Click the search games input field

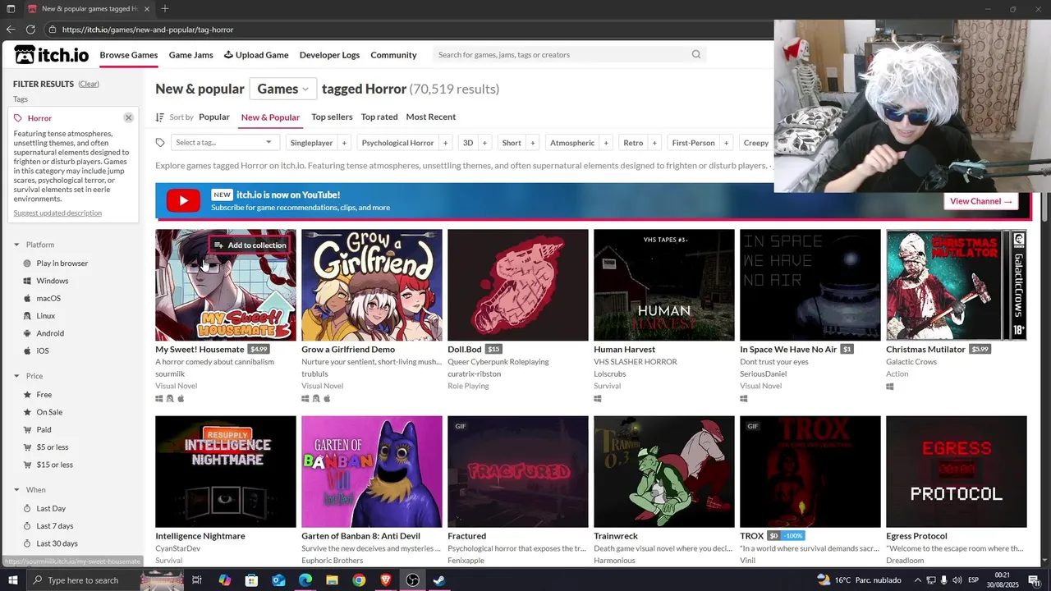click(x=562, y=55)
